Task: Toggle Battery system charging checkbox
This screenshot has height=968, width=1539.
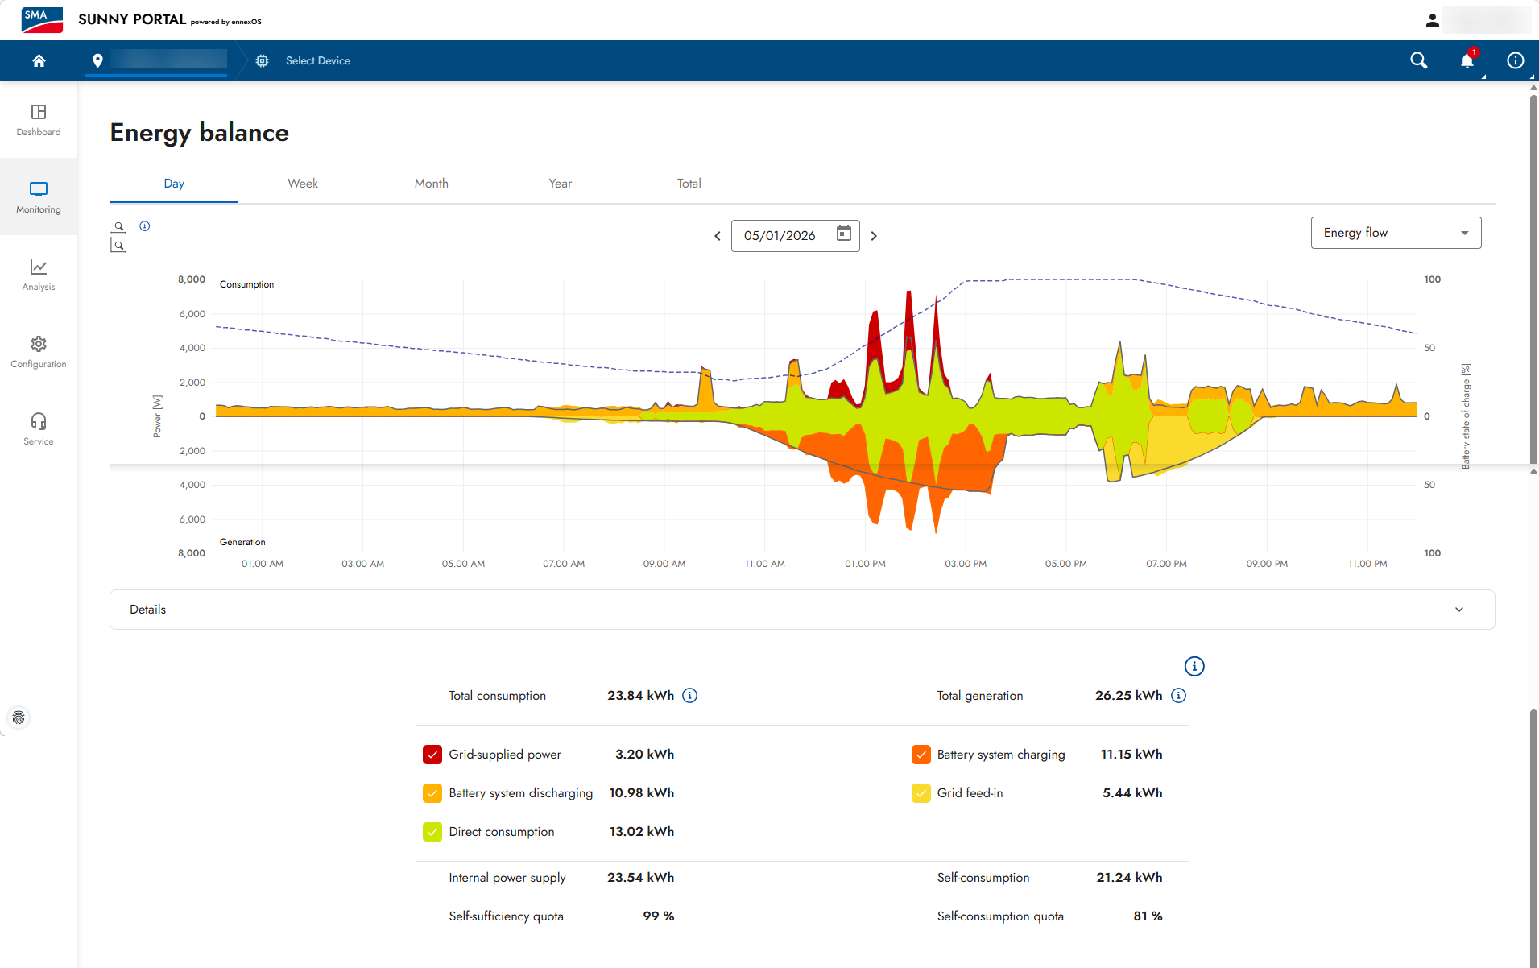Action: pos(921,755)
